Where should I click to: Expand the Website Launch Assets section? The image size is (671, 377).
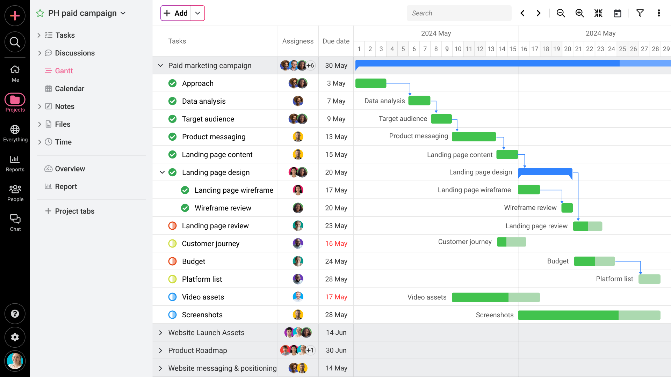pyautogui.click(x=160, y=332)
